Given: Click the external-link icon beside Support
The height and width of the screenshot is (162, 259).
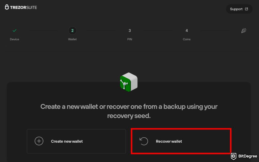Looking at the screenshot, I should click(246, 9).
